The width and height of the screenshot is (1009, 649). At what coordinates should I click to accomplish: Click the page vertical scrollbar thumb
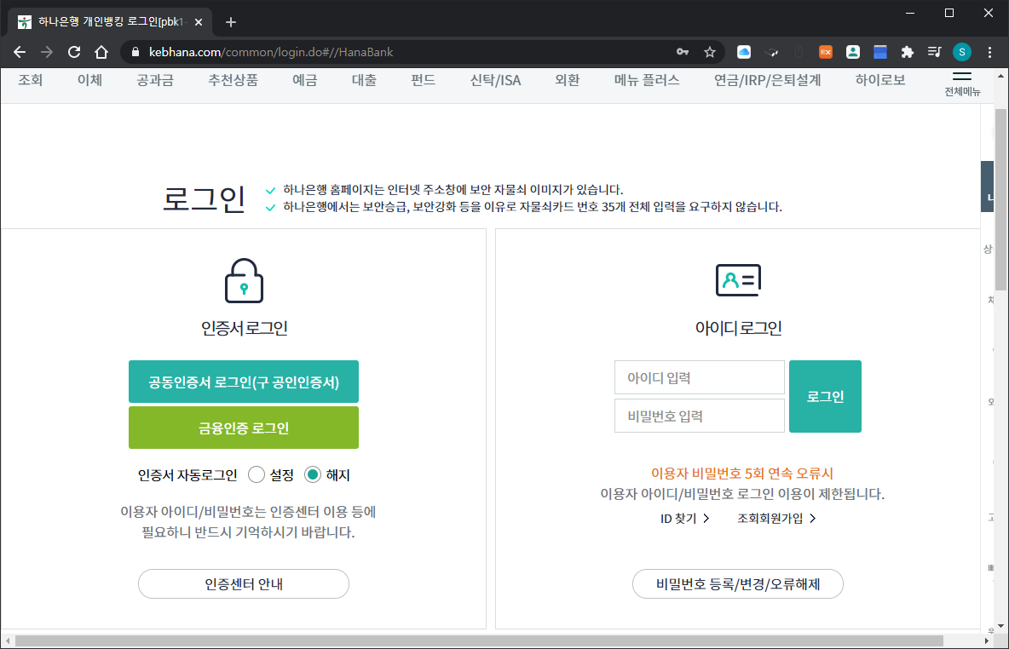(x=1000, y=199)
